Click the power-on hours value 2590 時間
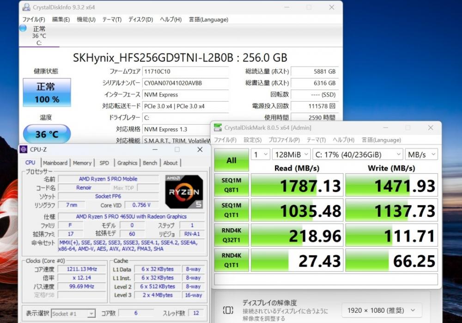Screen dimensions: 462x323 tap(314, 117)
